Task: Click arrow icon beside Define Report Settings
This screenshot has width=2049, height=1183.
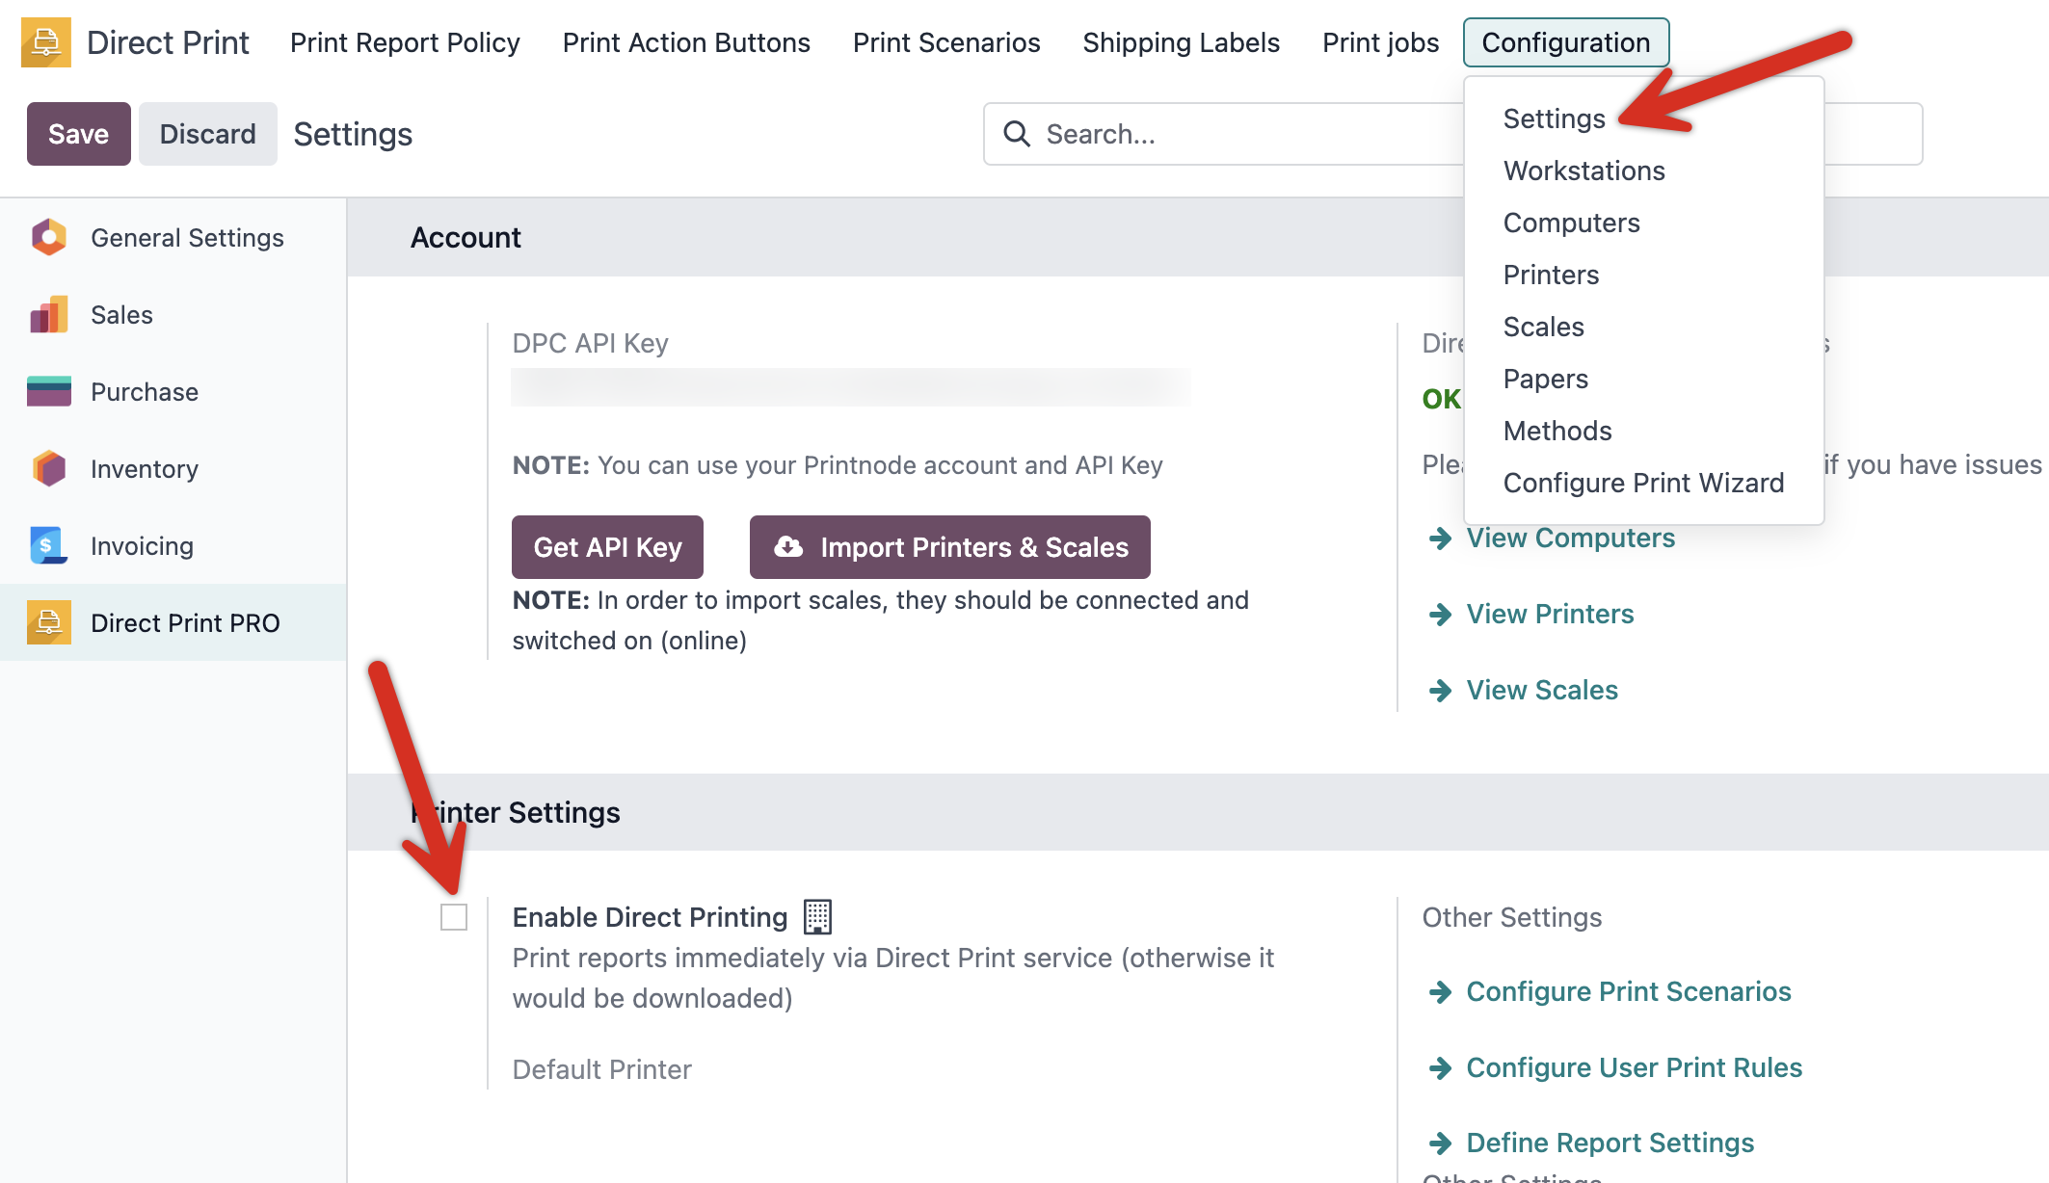Action: pos(1440,1144)
